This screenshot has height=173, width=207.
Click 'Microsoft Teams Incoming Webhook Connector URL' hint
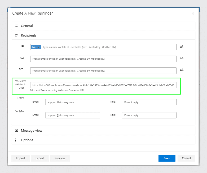[x=57, y=90]
